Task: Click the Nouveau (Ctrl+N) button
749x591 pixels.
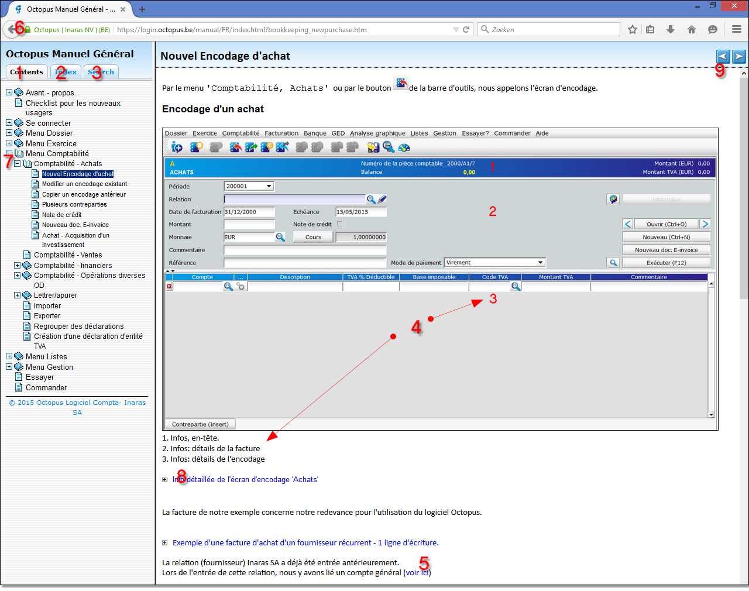Action: click(x=666, y=237)
